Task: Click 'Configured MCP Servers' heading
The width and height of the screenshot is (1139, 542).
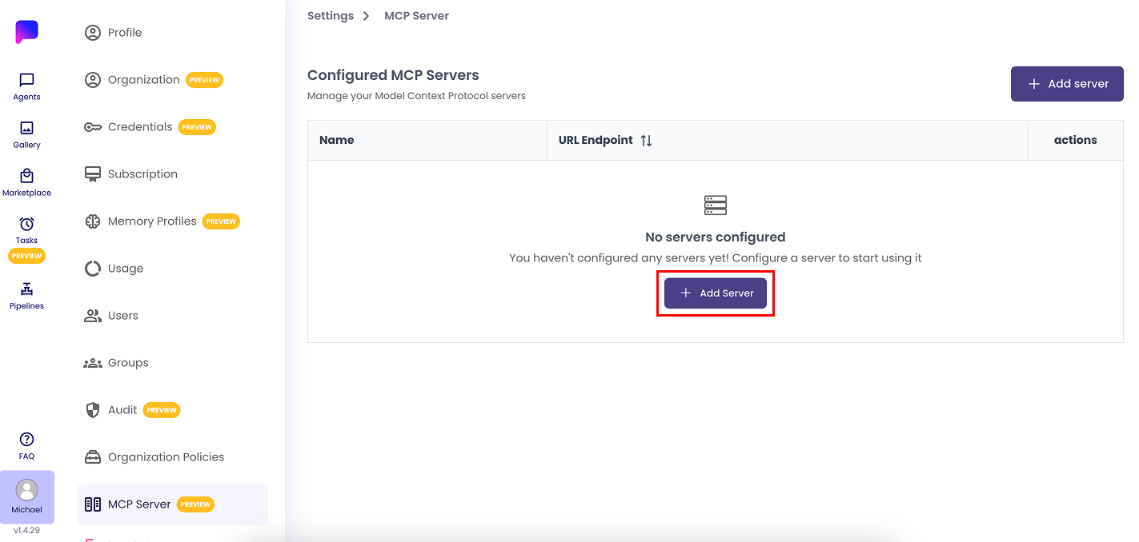Action: coord(393,76)
